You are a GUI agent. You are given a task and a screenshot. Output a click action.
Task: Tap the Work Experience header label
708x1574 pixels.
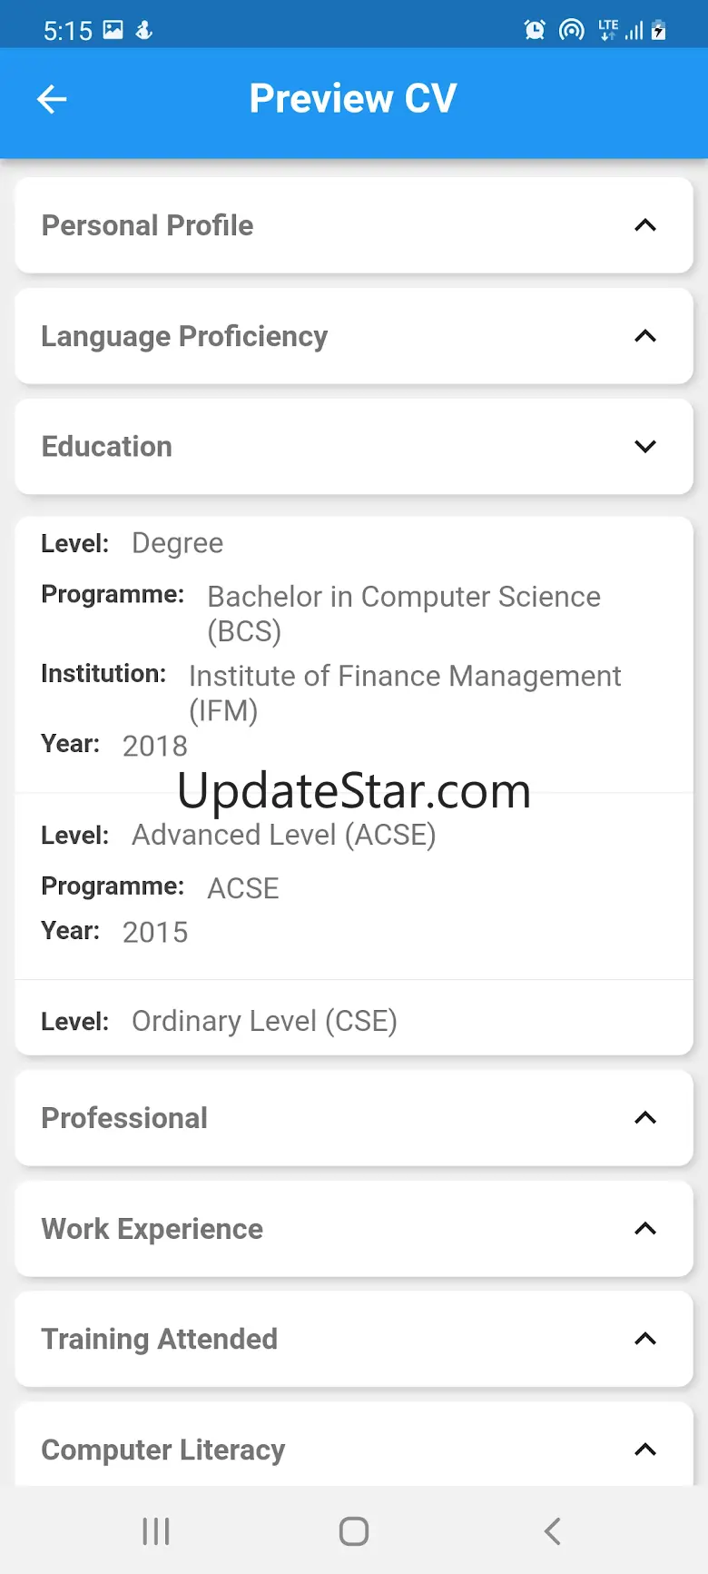(152, 1229)
